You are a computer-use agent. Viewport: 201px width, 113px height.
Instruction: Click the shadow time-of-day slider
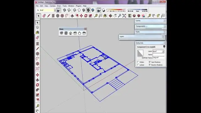point(138,10)
